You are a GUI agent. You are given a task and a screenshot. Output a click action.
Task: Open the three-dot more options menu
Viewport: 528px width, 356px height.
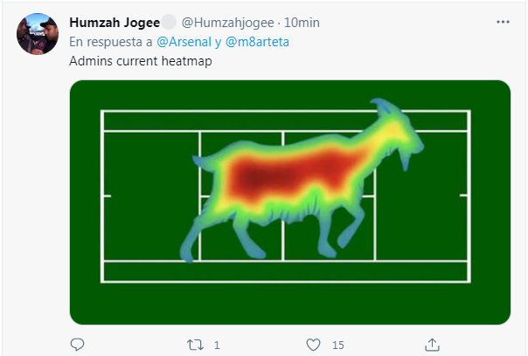pos(501,22)
